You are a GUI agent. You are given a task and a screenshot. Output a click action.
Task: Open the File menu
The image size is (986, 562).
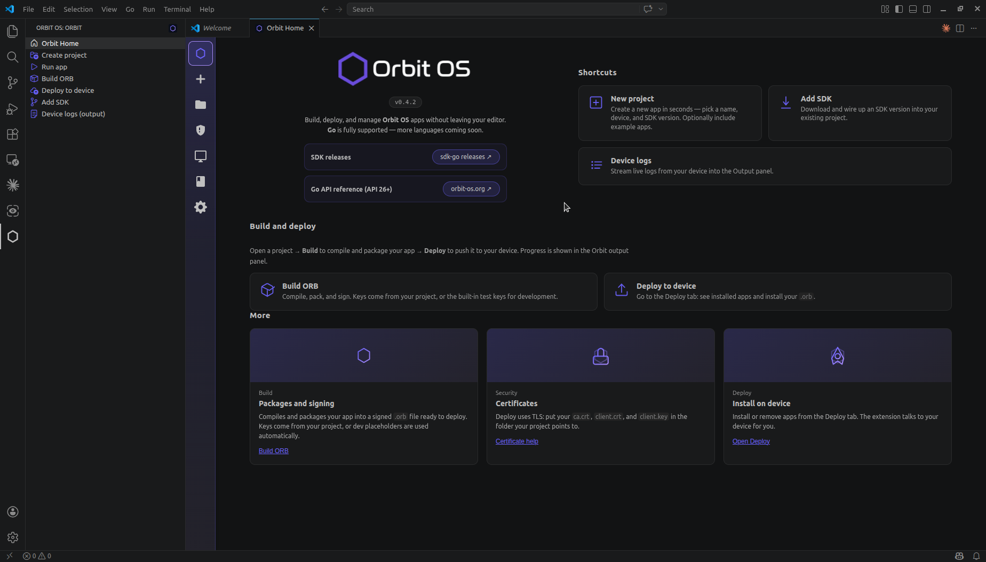pyautogui.click(x=28, y=9)
